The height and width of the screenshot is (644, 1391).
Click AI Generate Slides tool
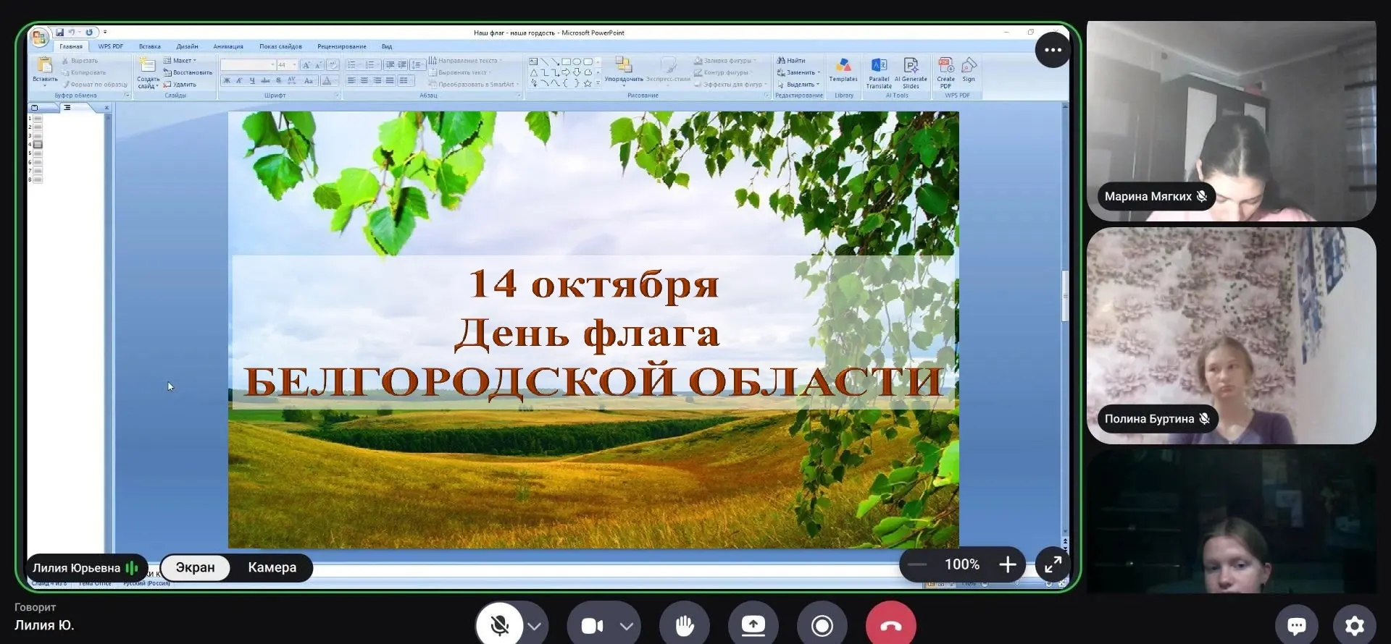click(x=911, y=72)
